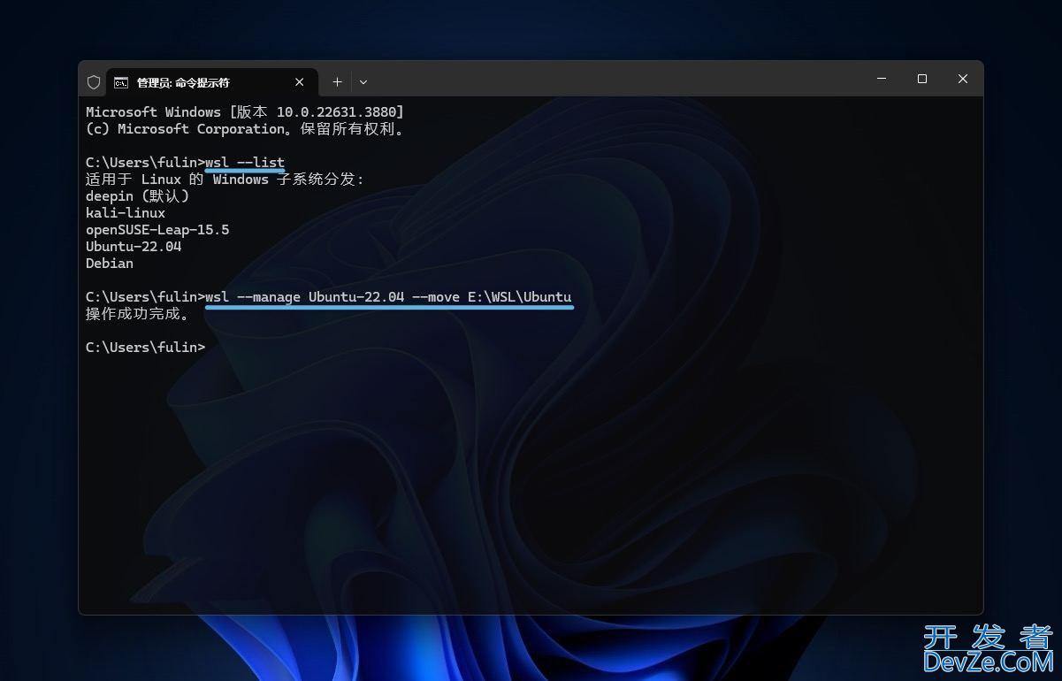Image resolution: width=1062 pixels, height=681 pixels.
Task: Click the 'openSUSE-Leap-15.5' line
Action: pos(157,230)
